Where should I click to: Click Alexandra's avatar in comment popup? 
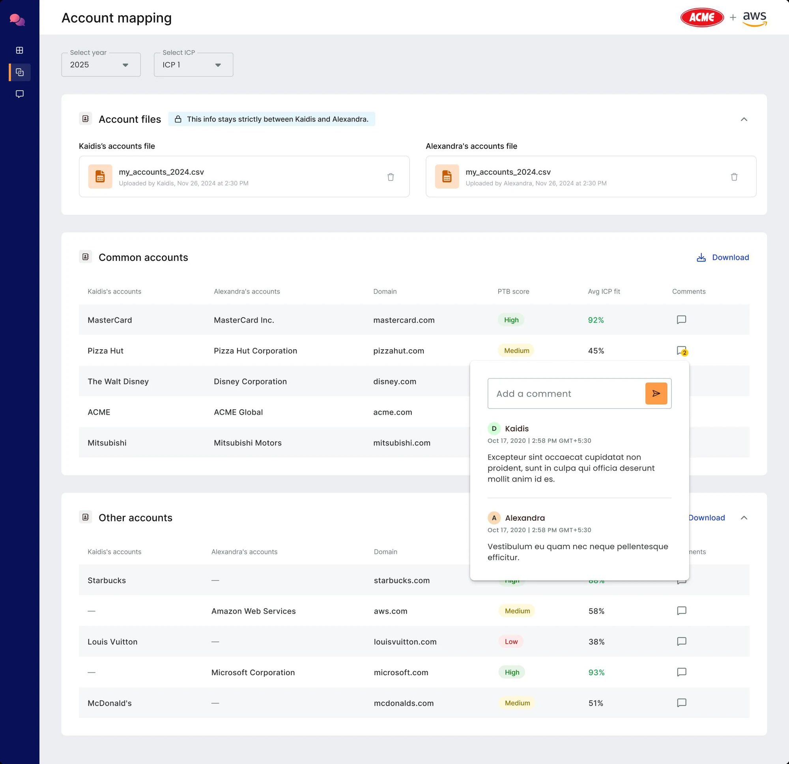pyautogui.click(x=494, y=518)
